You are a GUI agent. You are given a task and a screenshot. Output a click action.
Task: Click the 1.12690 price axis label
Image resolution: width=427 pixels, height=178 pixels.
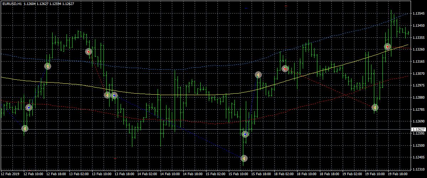pyautogui.click(x=418, y=121)
